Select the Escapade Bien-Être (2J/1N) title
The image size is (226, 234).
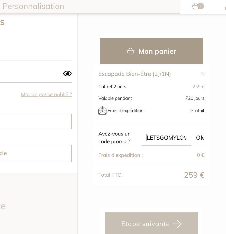coord(134,74)
